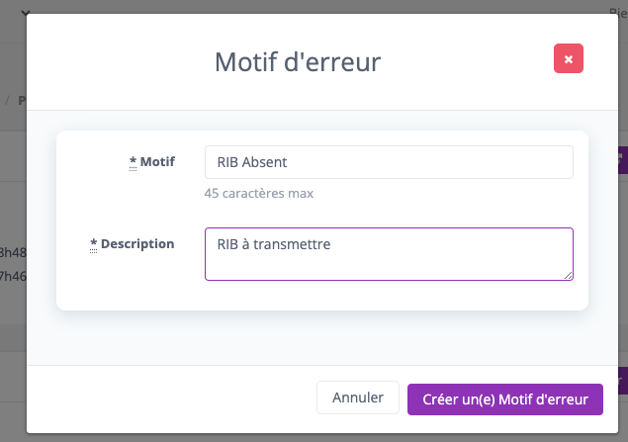Click the required asterisk beside Description label
This screenshot has height=442, width=628.
click(93, 243)
